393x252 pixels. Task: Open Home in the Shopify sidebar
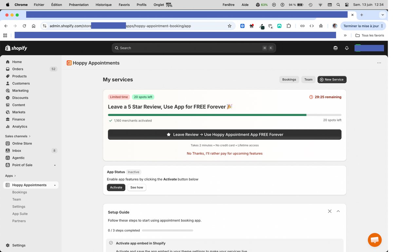click(17, 62)
